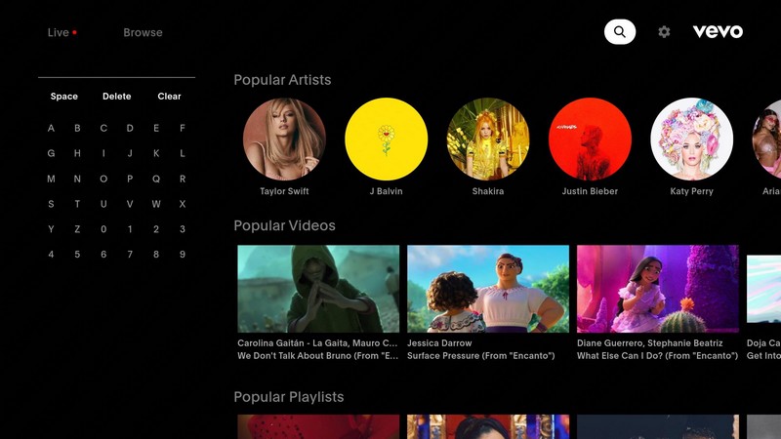The image size is (781, 439).
Task: Select Taylor Swift artist avatar
Action: (284, 140)
